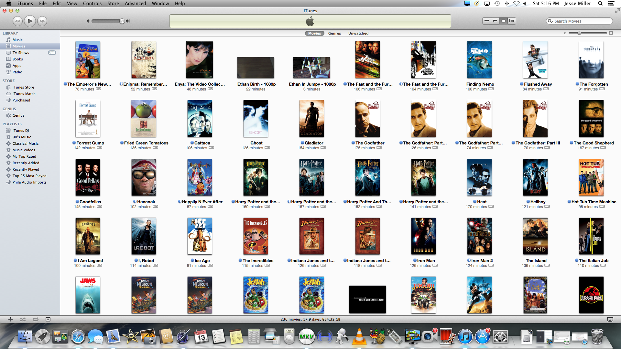The width and height of the screenshot is (621, 349).
Task: Click the AirPlay icon in status bar
Action: point(610,319)
